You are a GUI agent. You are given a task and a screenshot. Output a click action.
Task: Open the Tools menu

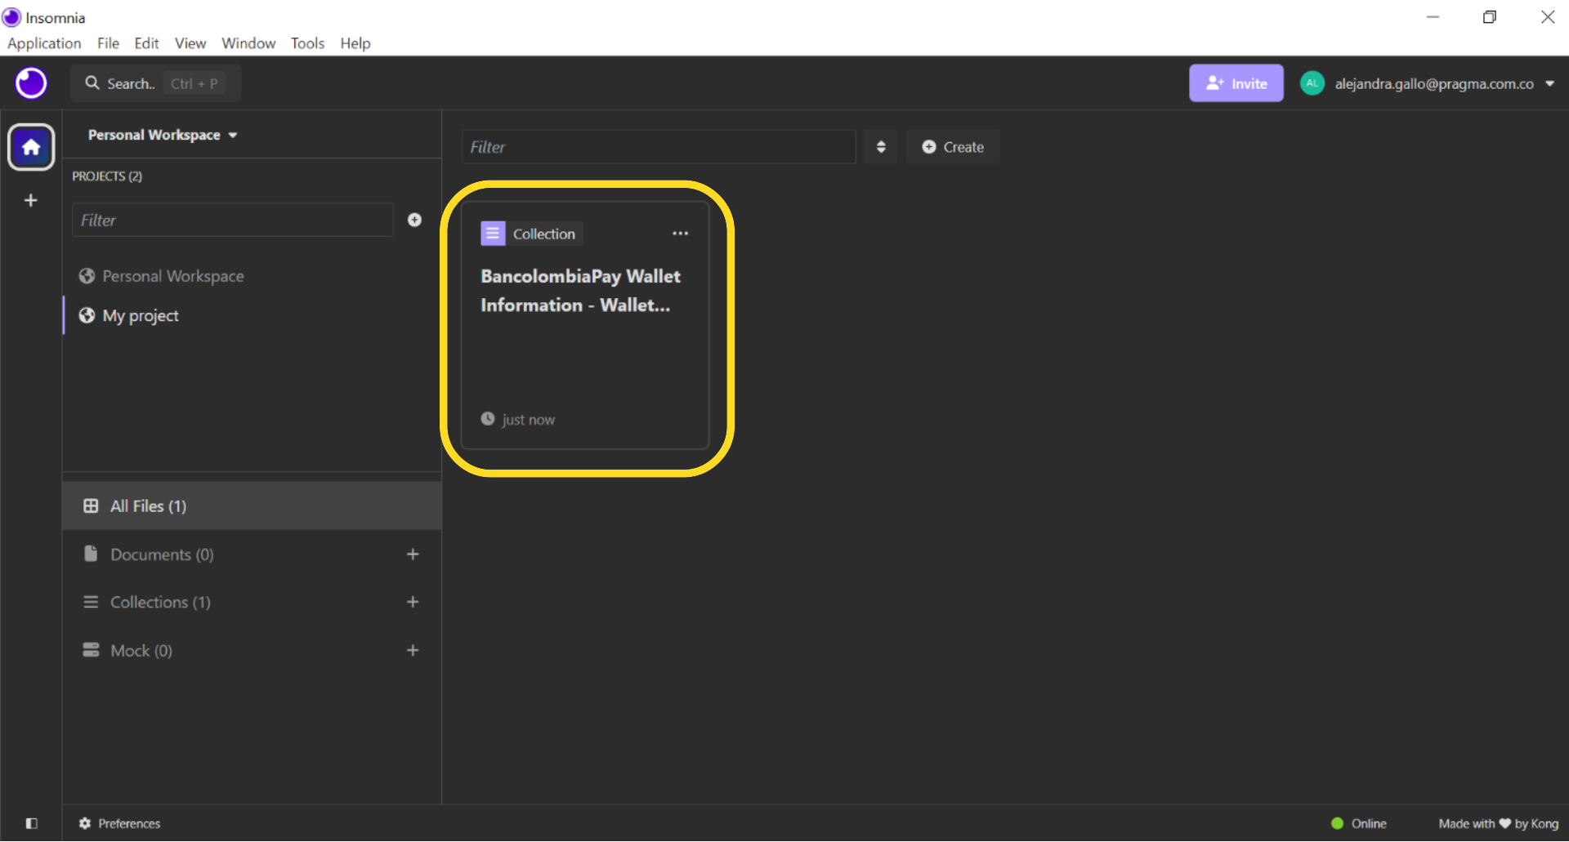[307, 43]
